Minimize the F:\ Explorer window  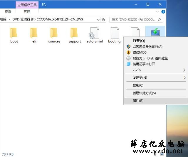tap(136, 4)
